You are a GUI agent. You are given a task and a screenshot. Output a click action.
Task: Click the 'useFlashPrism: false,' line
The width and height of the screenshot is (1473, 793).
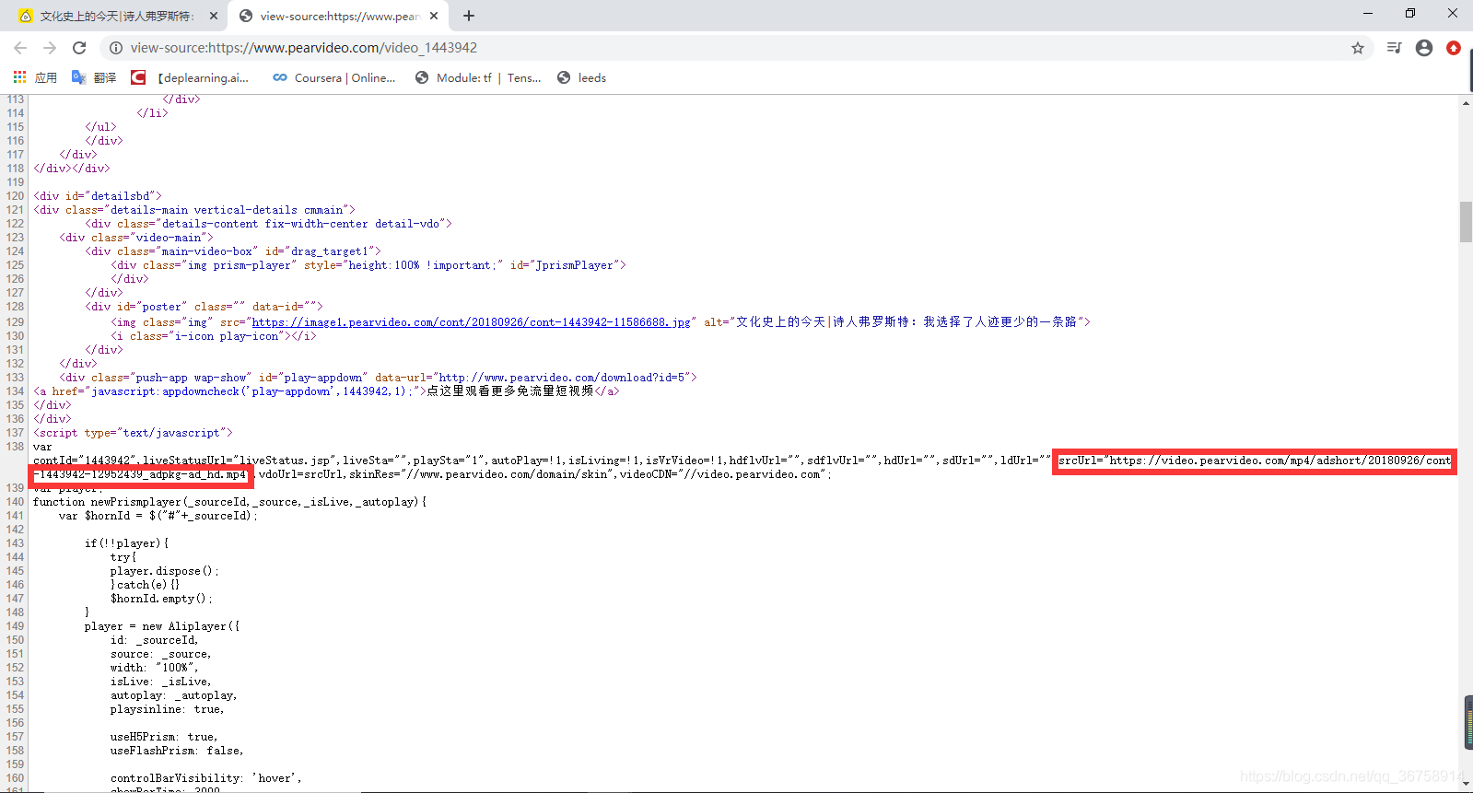point(177,751)
